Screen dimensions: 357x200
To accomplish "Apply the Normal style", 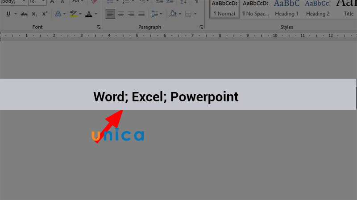I will click(224, 8).
